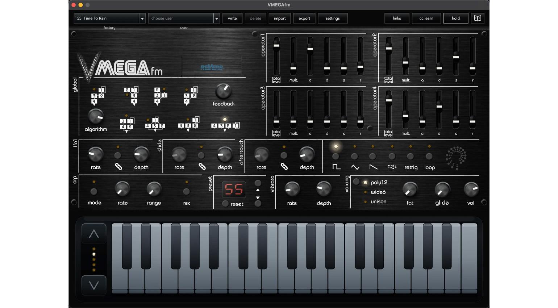Click the algorithm knob
Image resolution: width=558 pixels, height=308 pixels.
tap(96, 117)
